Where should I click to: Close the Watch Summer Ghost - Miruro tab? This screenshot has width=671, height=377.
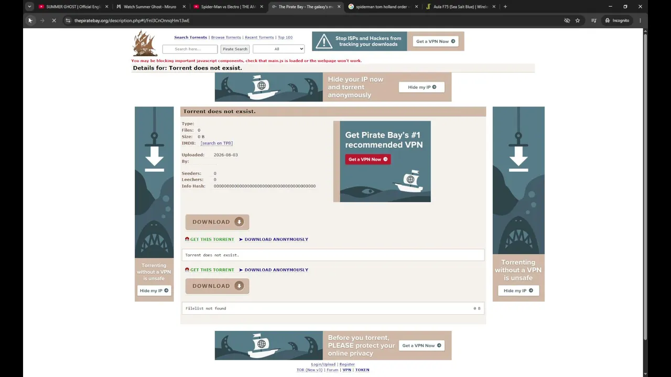[x=184, y=7]
